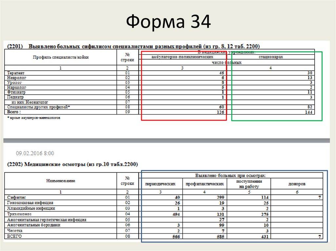Click value 13 in the Невролог row
Image resolution: width=336 pixels, height=251 pixels.
pos(310,78)
